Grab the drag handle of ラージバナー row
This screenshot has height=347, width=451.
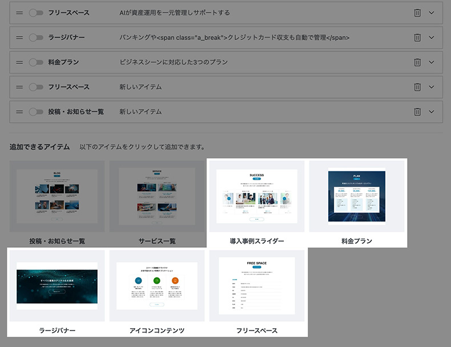coord(19,38)
